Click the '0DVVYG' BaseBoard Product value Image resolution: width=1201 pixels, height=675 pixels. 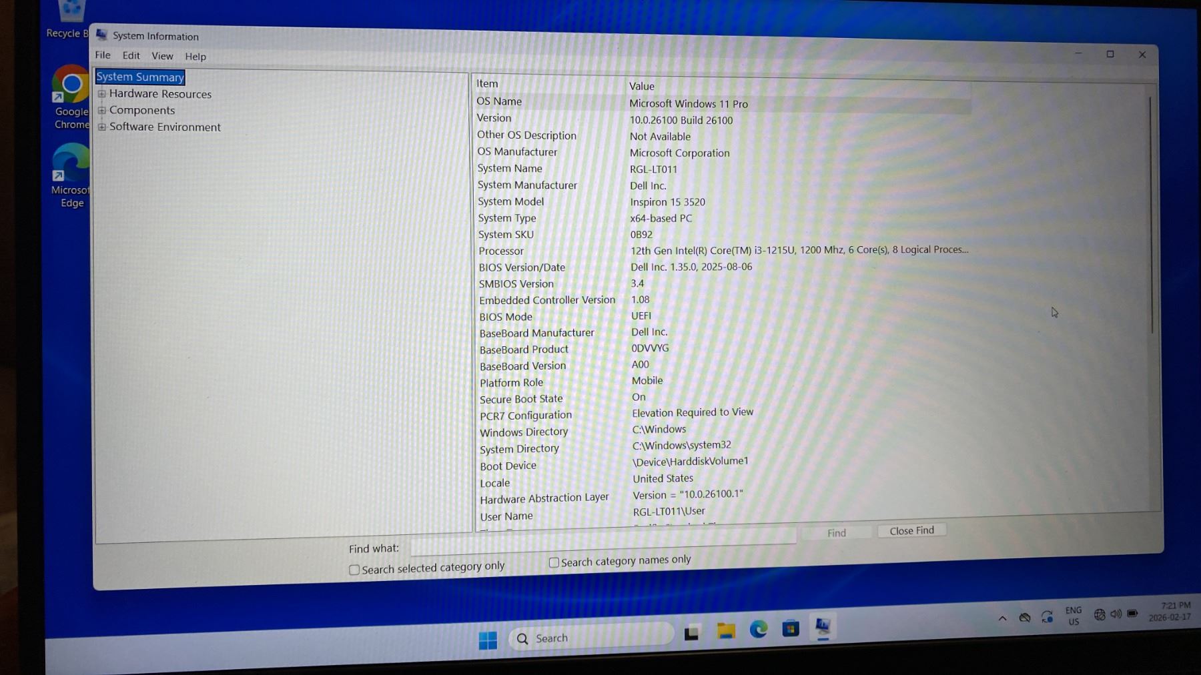pos(650,348)
